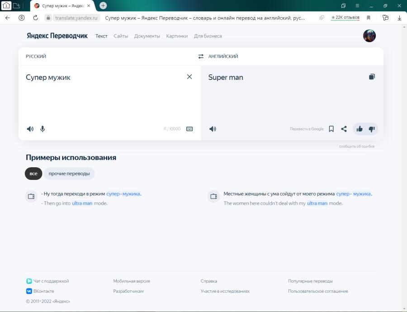
Task: Click the Яндекс Переводчик logo
Action: [x=57, y=36]
